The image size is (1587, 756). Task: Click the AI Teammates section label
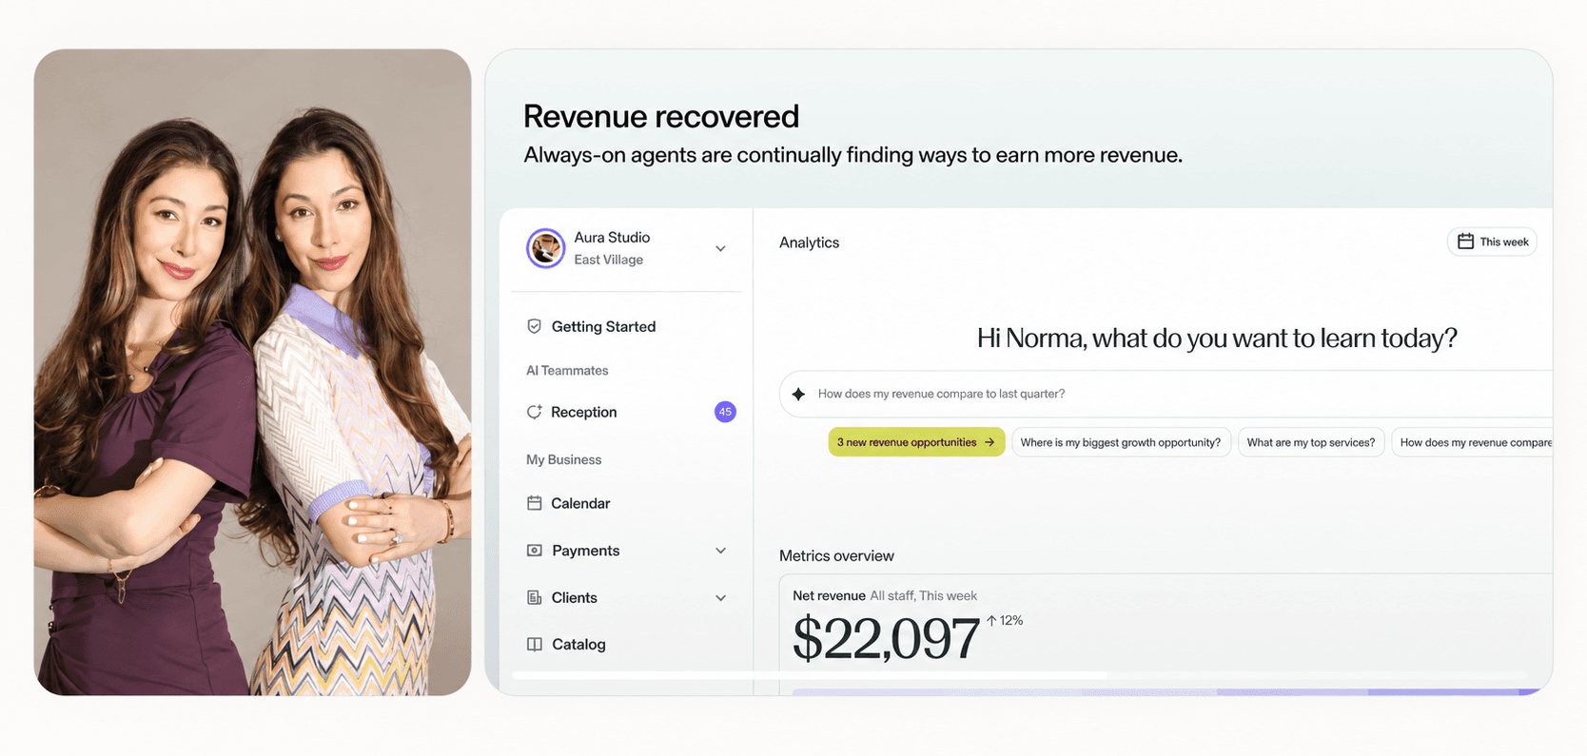pos(567,371)
